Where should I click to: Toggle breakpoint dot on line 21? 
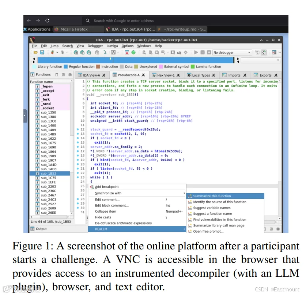click(78, 168)
